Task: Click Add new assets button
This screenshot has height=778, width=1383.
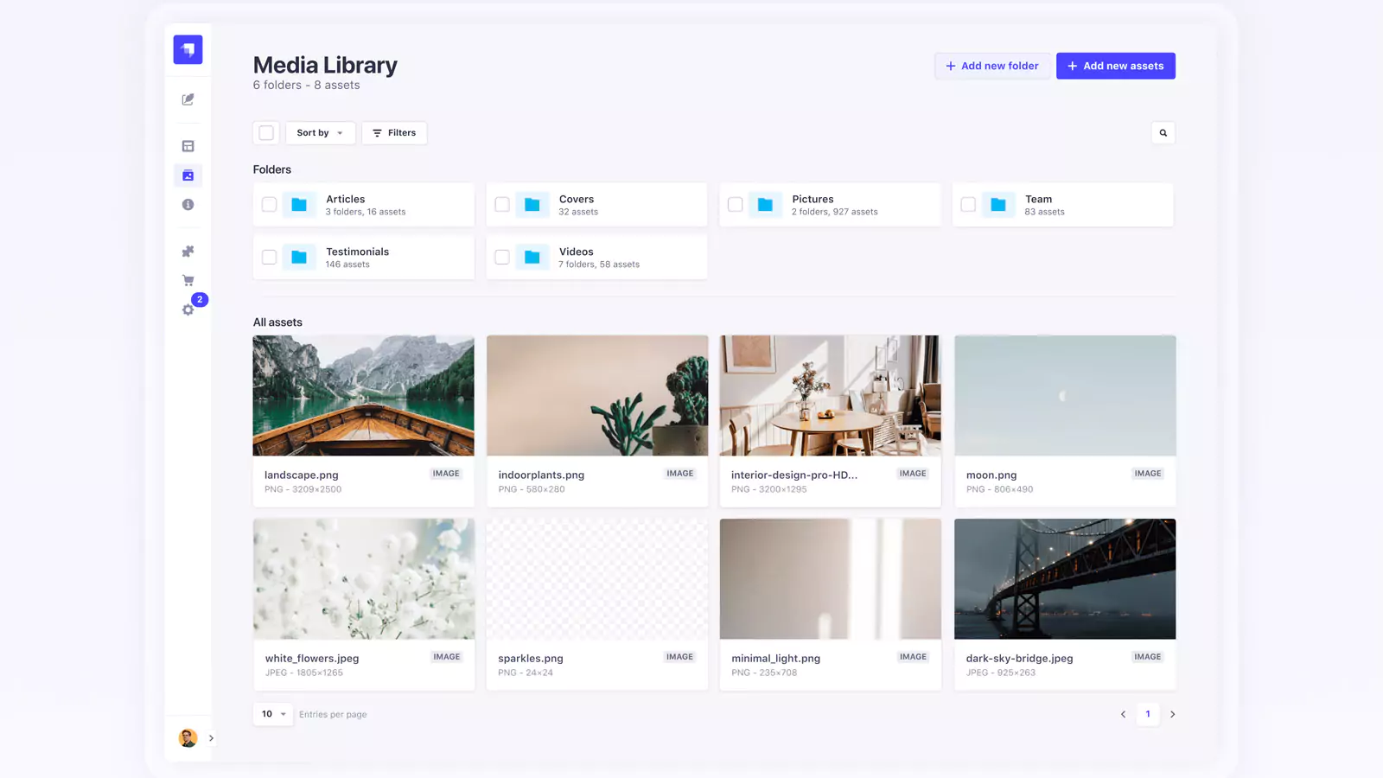Action: tap(1116, 66)
